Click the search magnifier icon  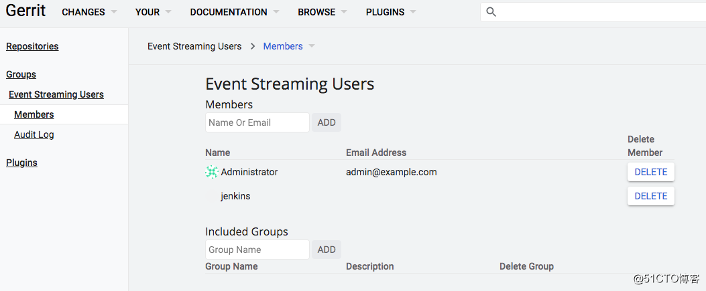click(491, 12)
